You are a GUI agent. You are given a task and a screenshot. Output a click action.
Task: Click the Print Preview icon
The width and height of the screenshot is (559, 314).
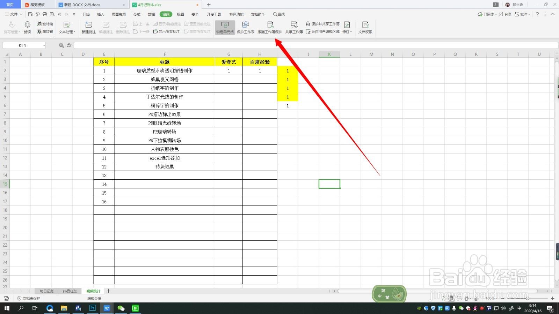tap(52, 14)
